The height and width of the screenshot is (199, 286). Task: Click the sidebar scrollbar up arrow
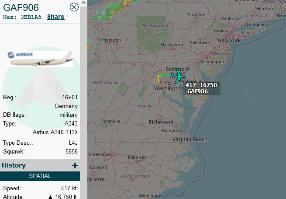coord(83,3)
